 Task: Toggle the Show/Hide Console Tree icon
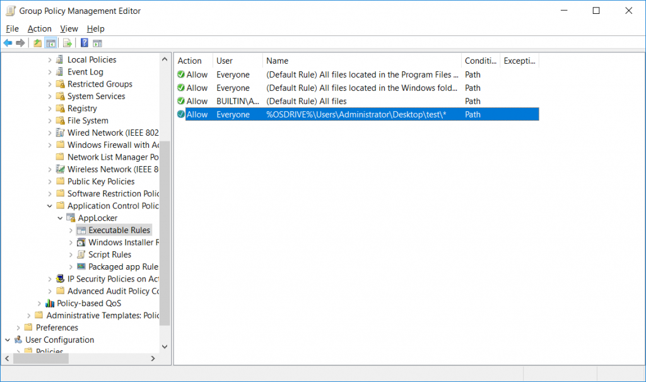[50, 42]
